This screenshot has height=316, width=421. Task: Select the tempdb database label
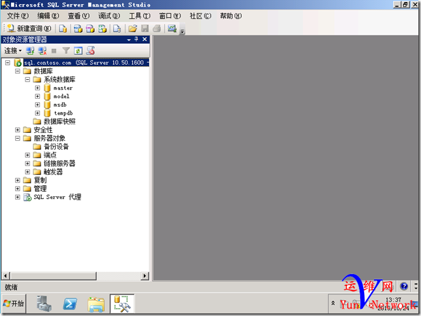click(x=63, y=113)
